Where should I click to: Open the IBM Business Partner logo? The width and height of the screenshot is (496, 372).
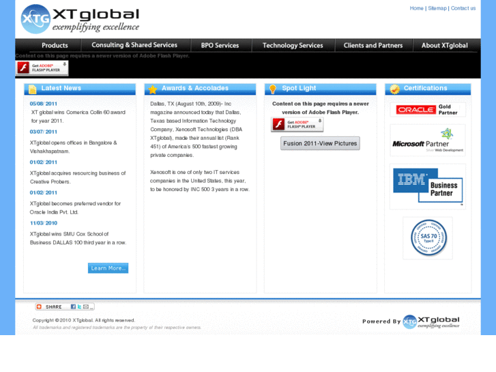[x=428, y=186]
